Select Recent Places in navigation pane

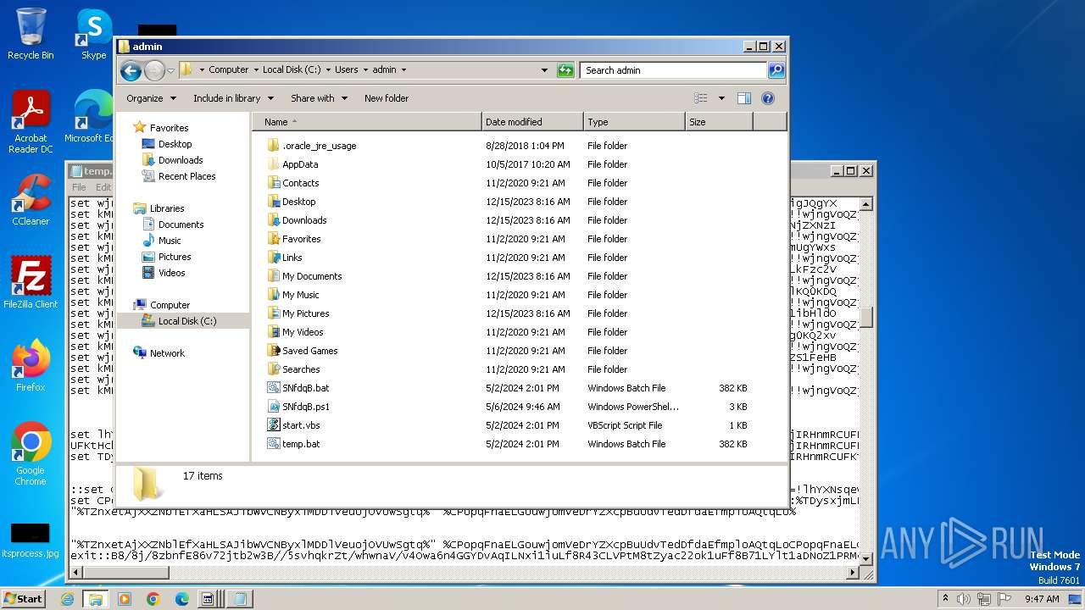coord(186,176)
